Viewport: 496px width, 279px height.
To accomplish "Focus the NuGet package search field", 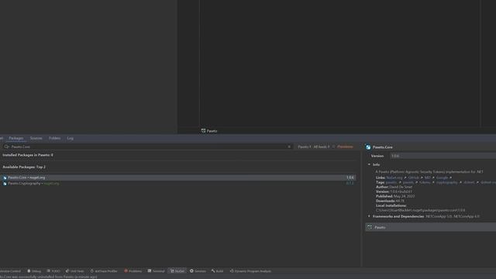I will 147,146.
